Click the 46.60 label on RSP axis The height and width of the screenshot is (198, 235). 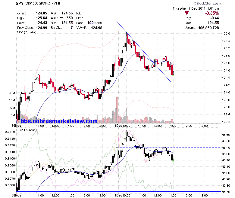tap(226, 135)
